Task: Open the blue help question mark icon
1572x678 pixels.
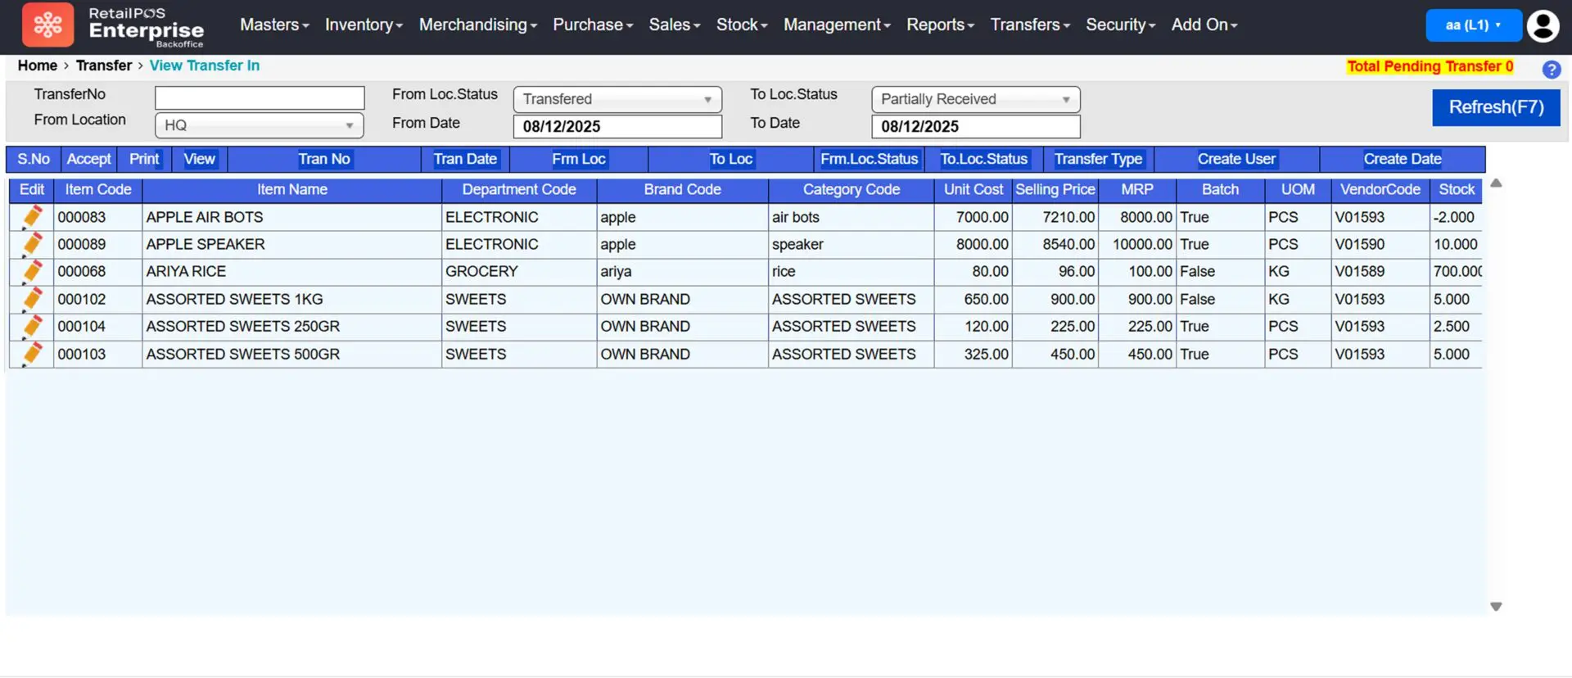Action: [x=1551, y=70]
